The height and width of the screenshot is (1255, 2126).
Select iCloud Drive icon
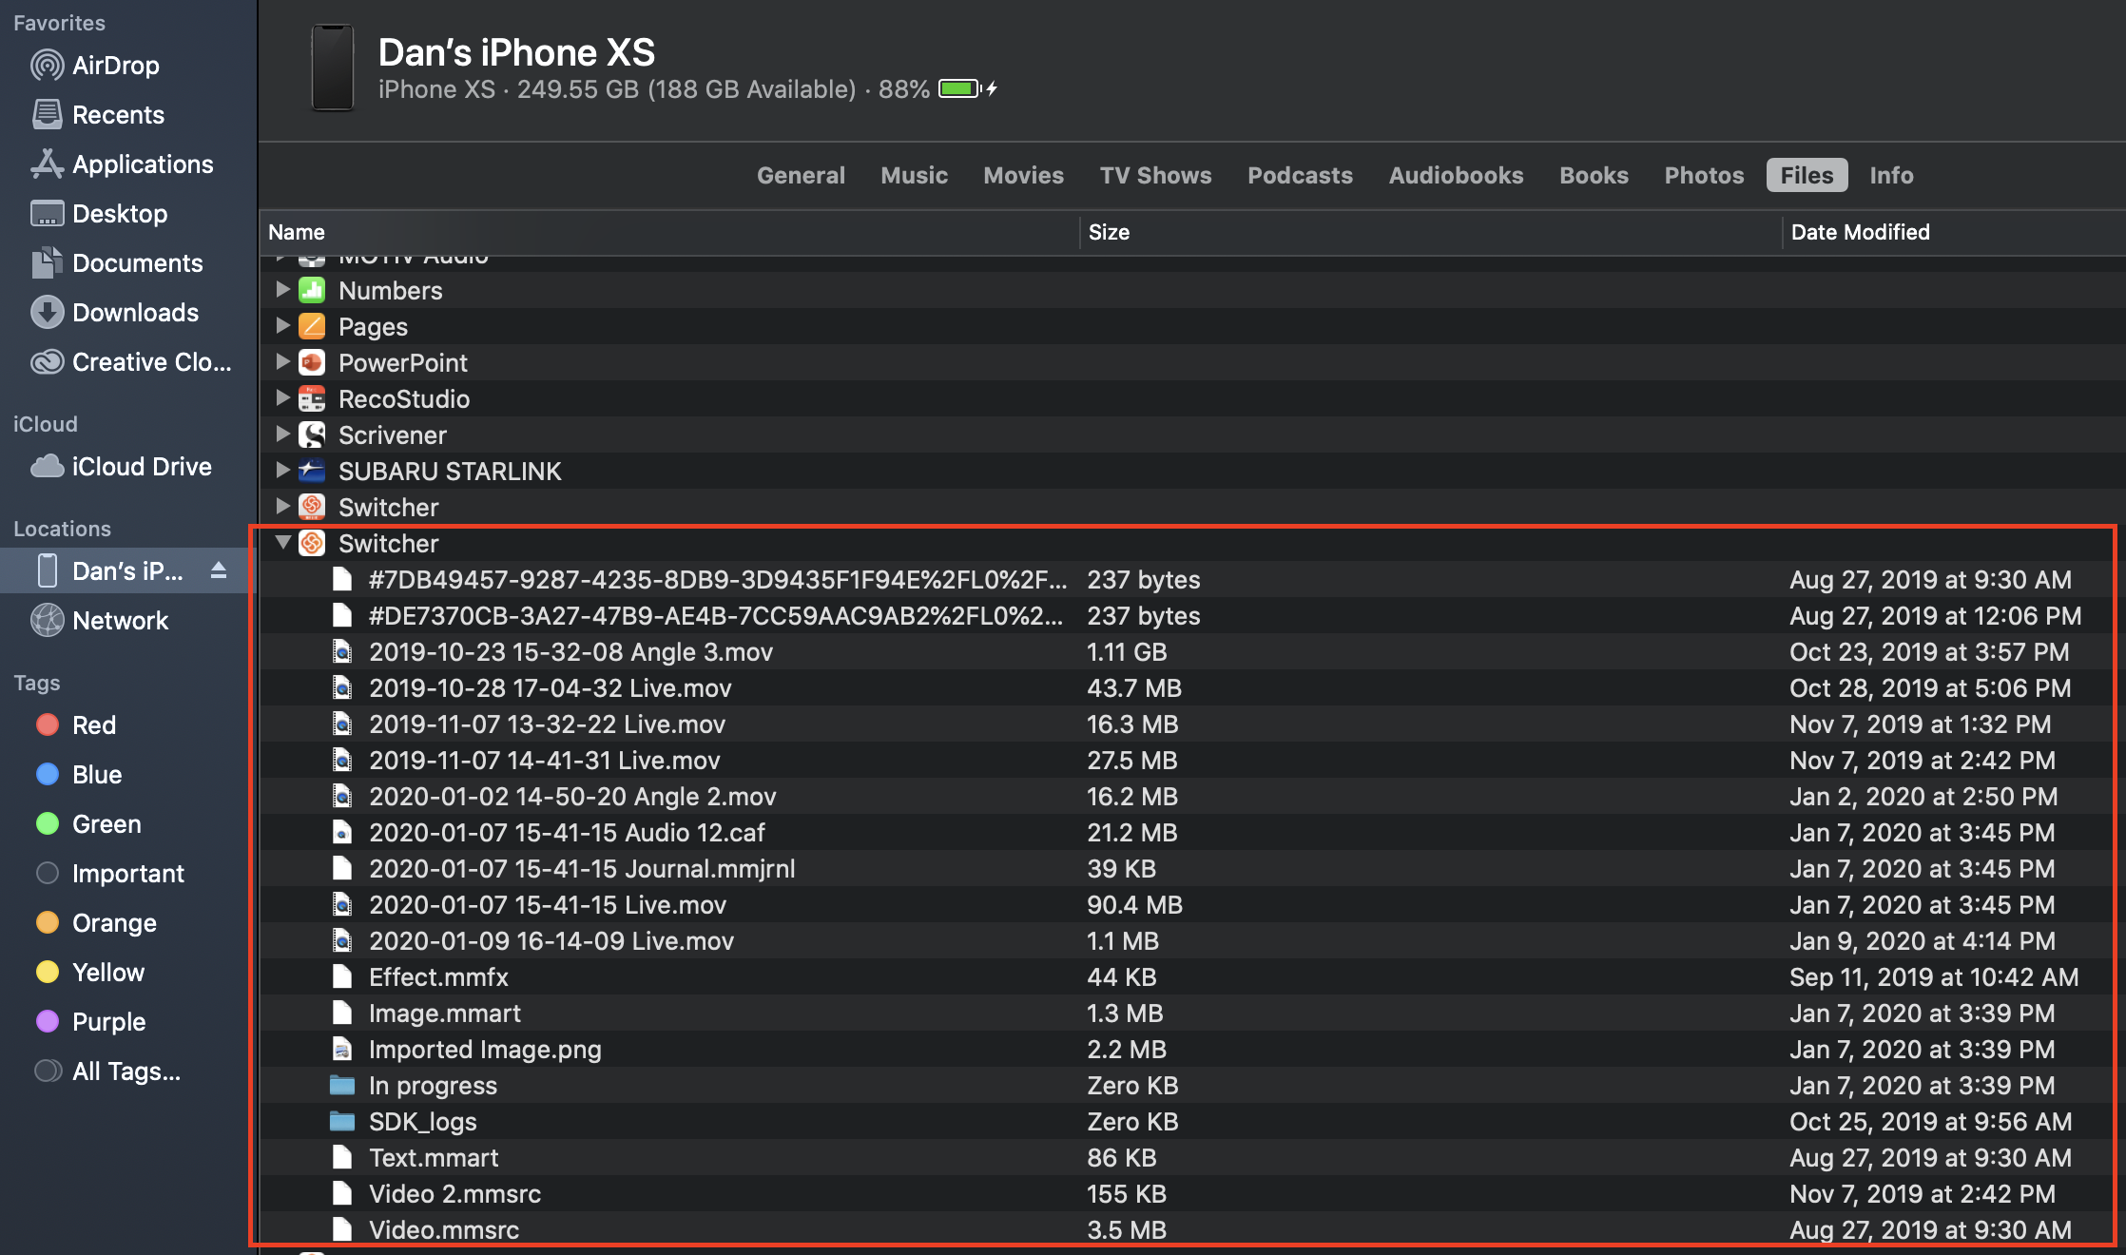coord(48,467)
